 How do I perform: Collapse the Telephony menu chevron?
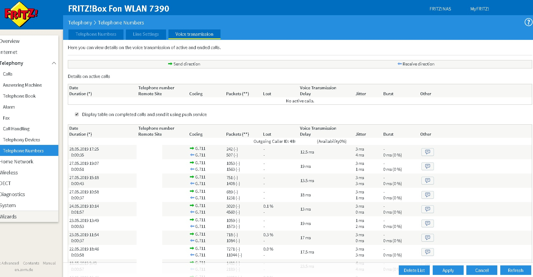pos(54,63)
